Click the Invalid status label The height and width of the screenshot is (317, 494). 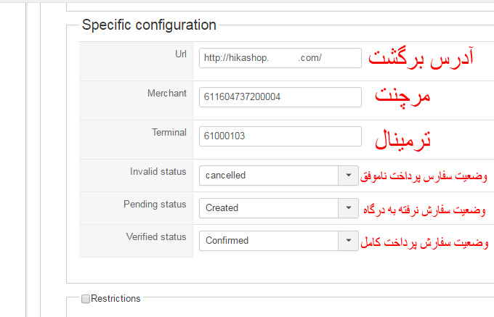click(158, 171)
